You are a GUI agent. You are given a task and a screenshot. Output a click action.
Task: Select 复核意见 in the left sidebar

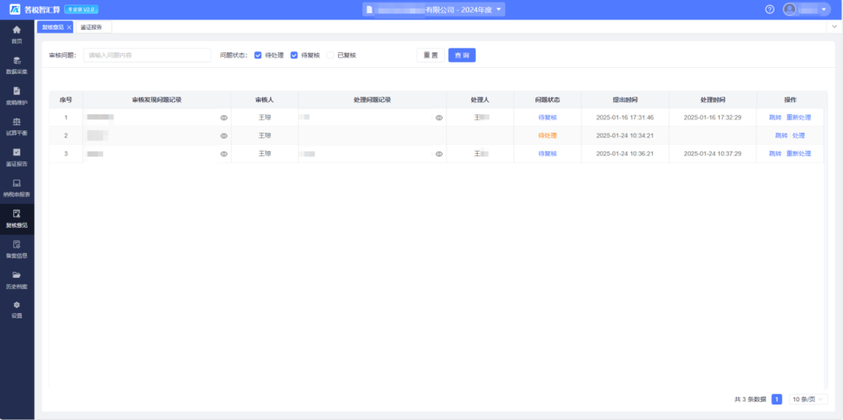(16, 219)
